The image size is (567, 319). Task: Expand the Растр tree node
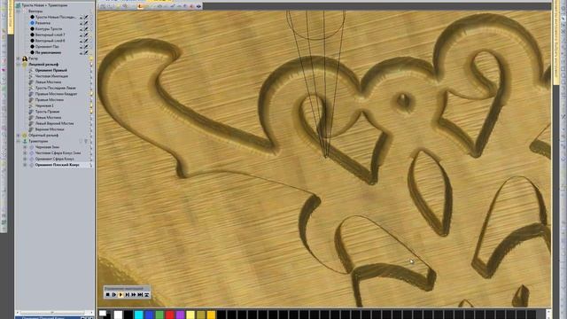(x=18, y=58)
